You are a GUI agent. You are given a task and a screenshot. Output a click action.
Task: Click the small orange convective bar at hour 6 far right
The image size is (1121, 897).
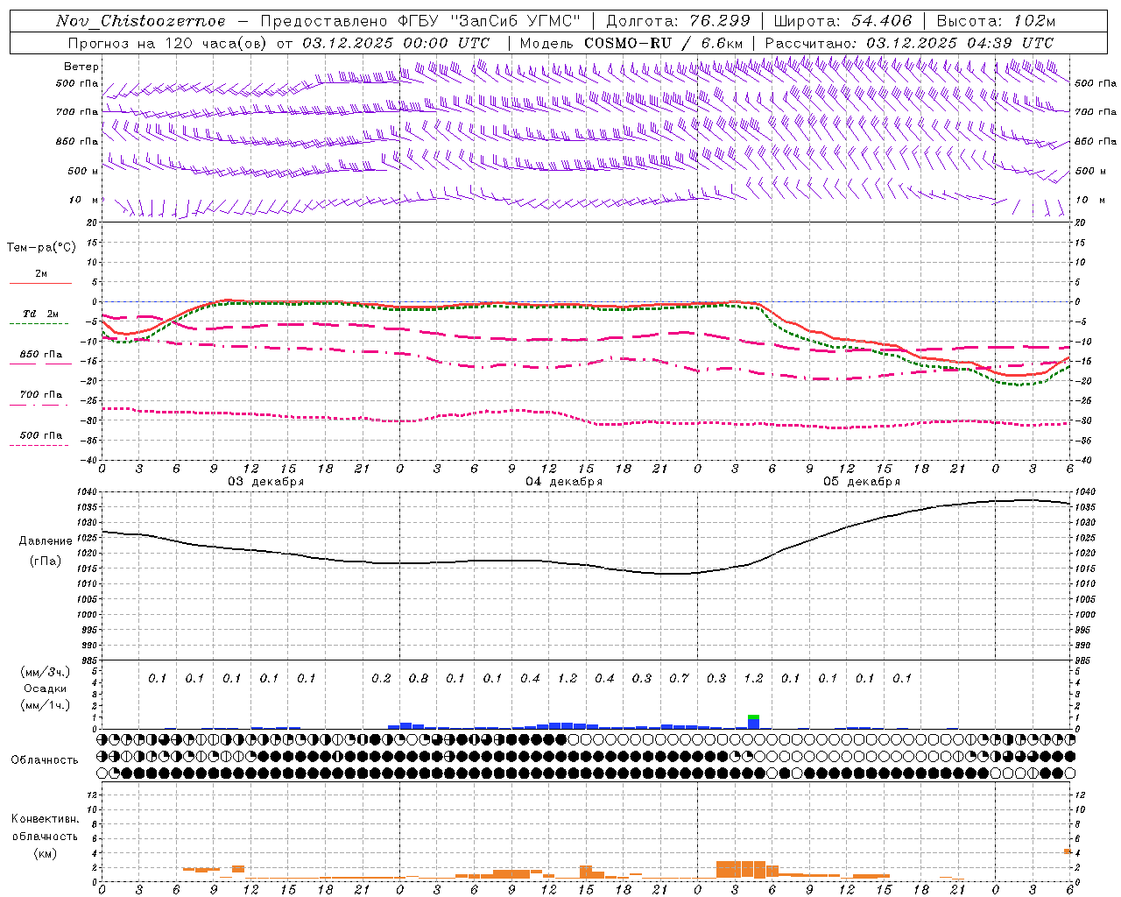(1068, 851)
